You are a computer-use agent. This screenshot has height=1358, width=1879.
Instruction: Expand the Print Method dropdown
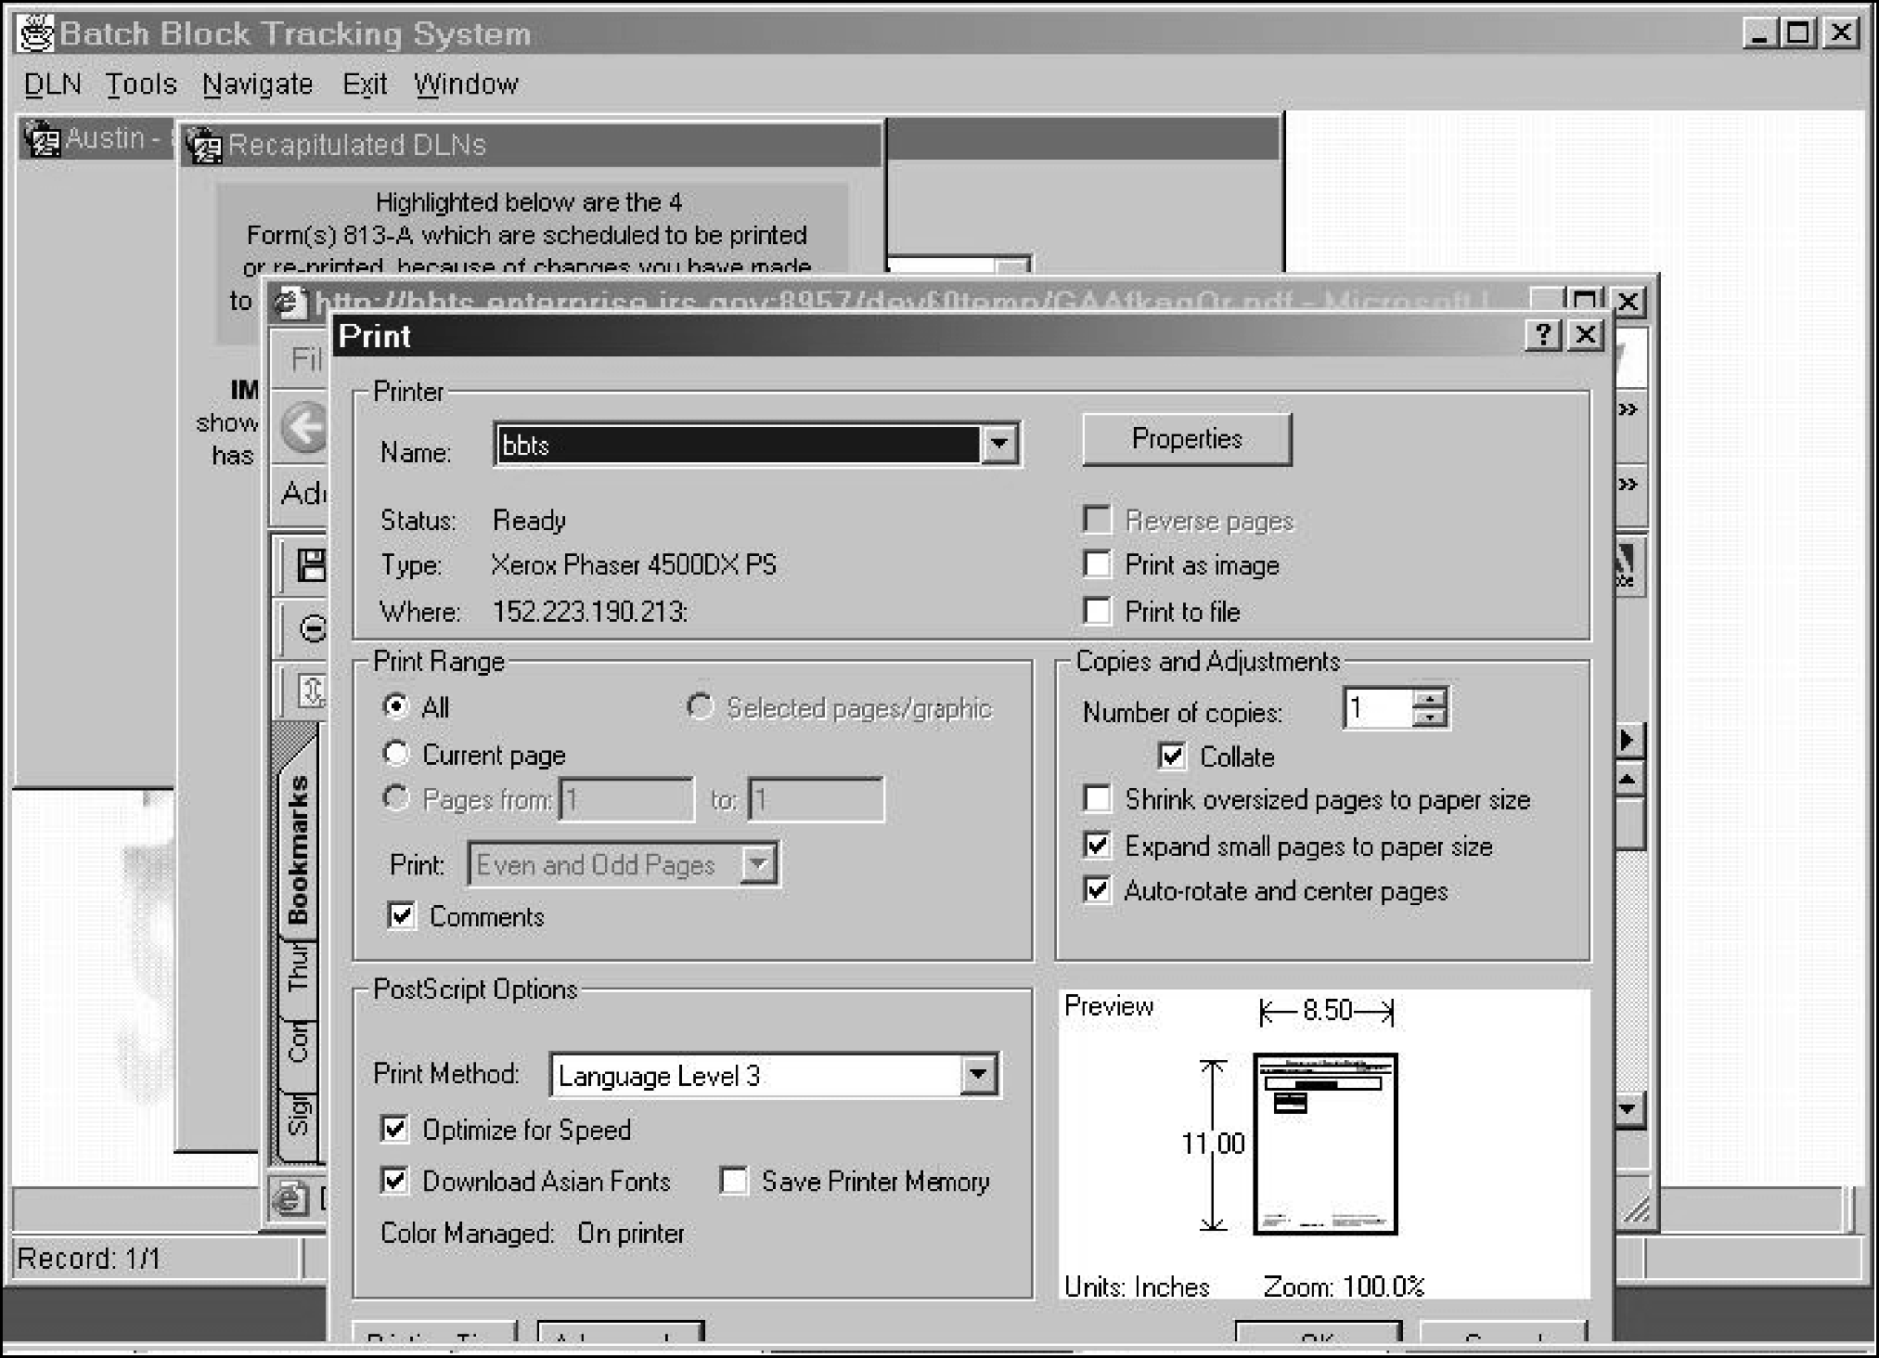click(978, 1075)
